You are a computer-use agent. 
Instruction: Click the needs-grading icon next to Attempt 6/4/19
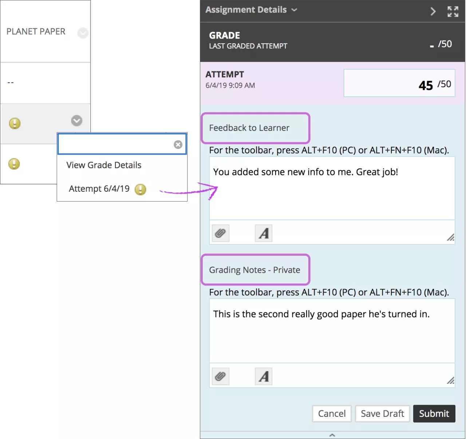click(140, 189)
